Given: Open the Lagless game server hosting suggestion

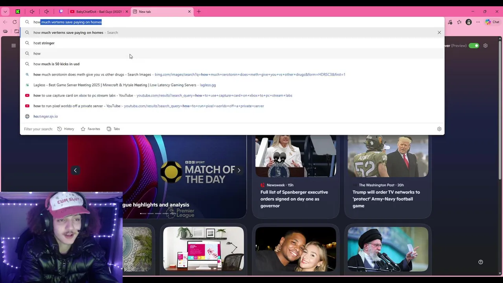Looking at the screenshot, I should pos(232,85).
